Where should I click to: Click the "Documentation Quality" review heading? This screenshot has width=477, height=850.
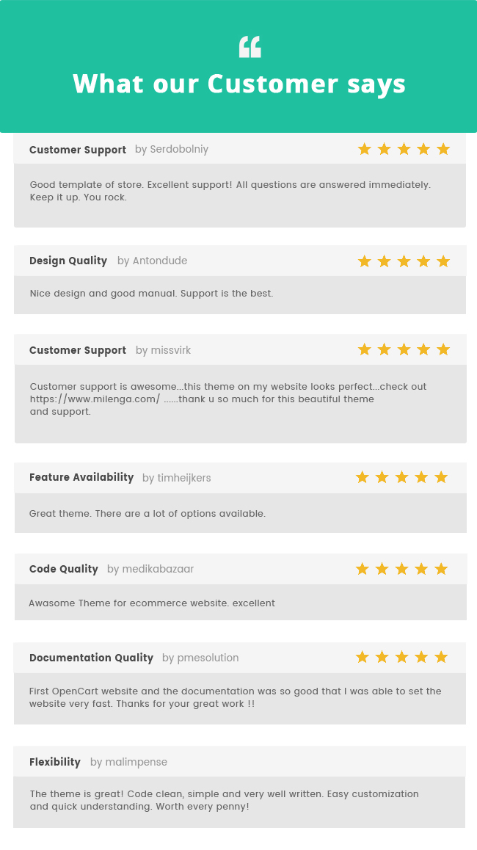(x=91, y=658)
